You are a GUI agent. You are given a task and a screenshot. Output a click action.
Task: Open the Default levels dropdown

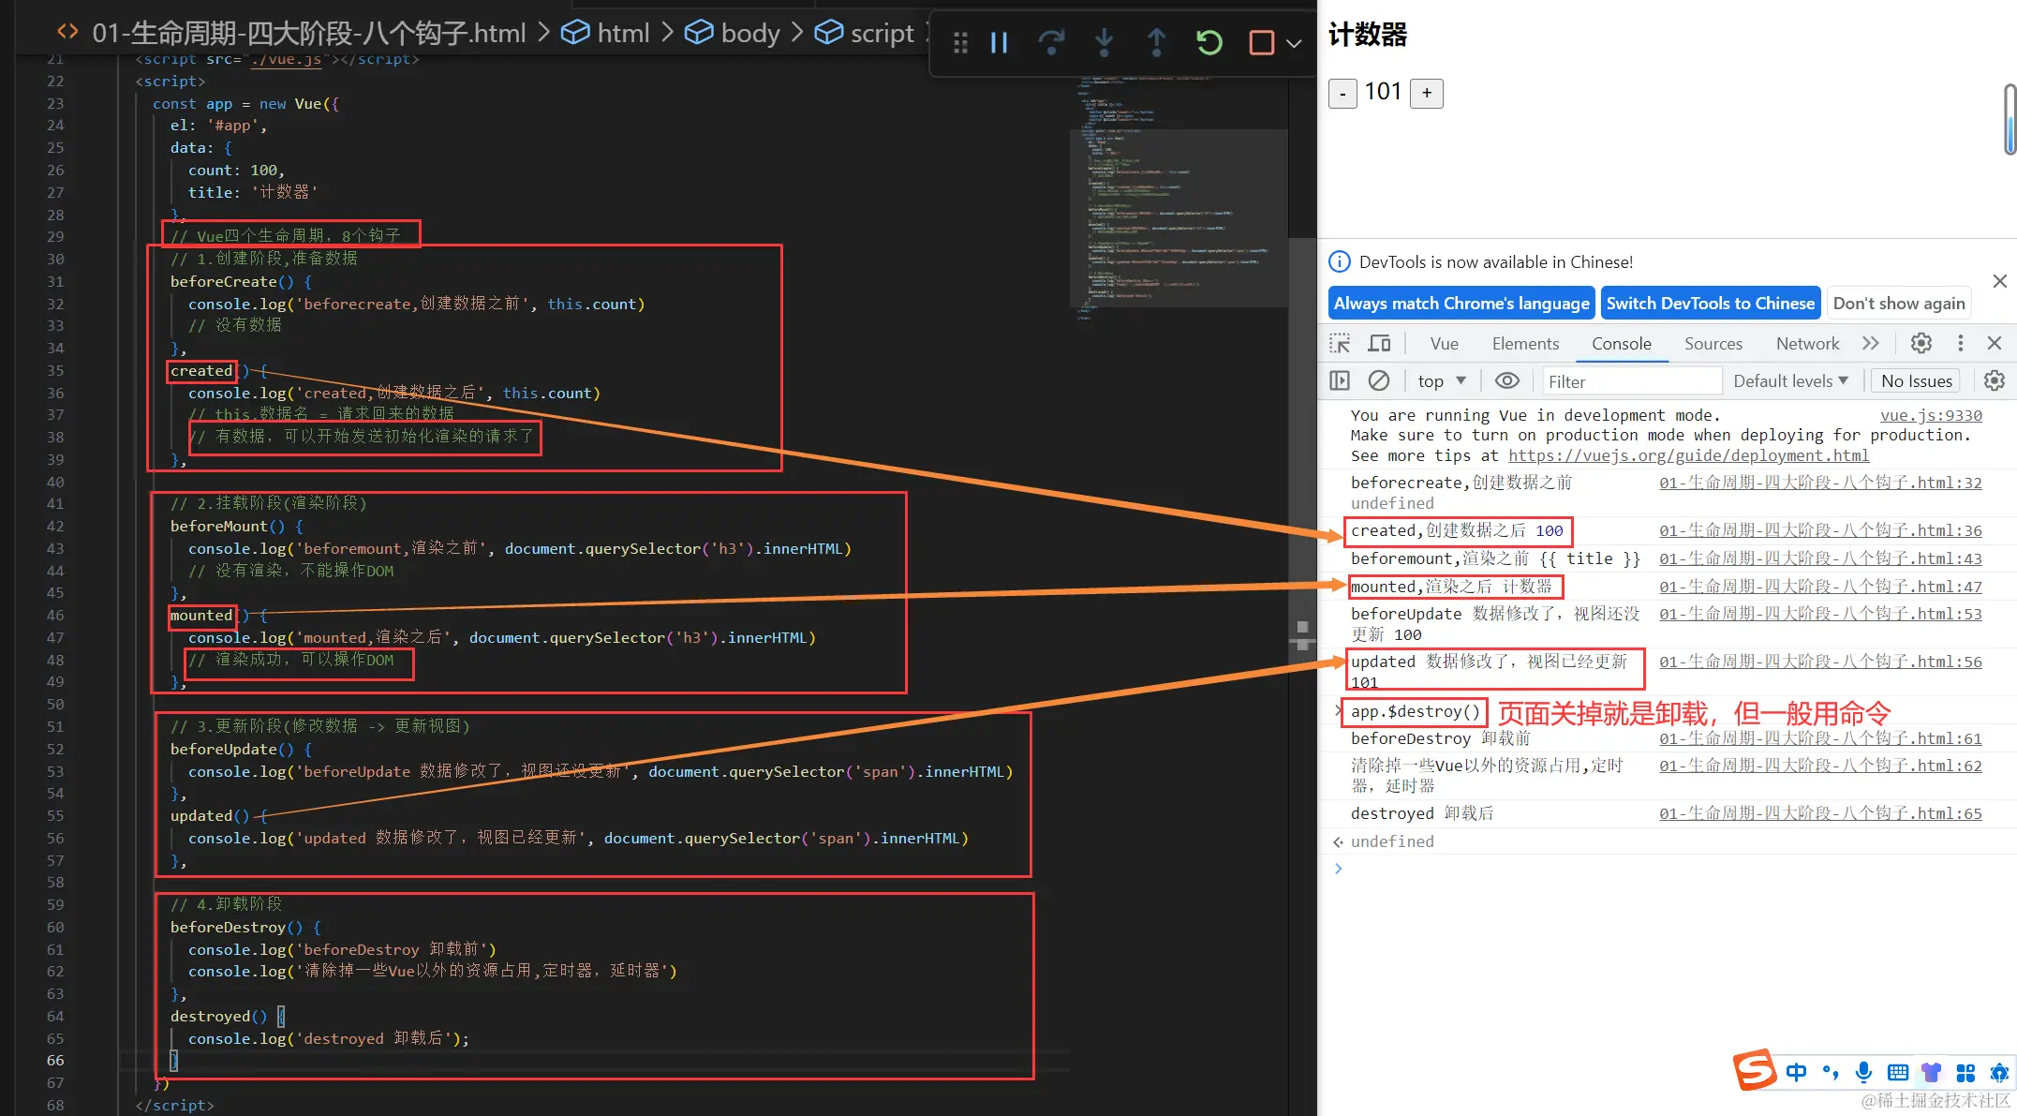pos(1790,380)
